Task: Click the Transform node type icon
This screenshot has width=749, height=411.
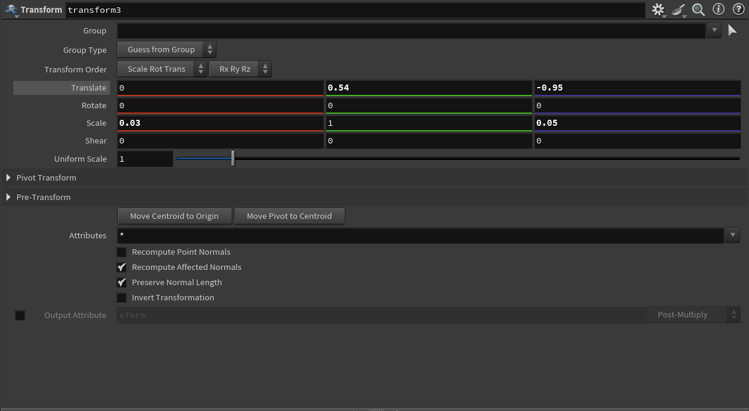Action: coord(11,10)
